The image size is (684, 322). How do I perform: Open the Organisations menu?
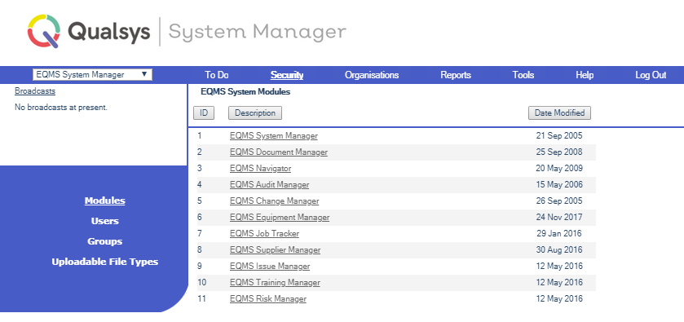pos(372,75)
